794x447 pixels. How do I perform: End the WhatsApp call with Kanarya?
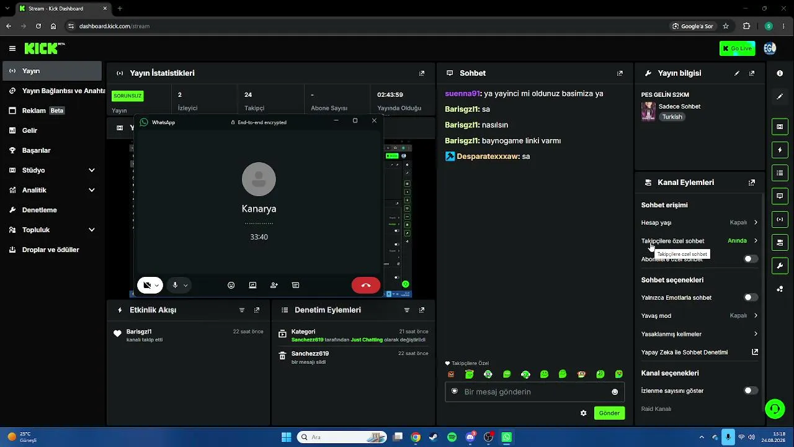pos(366,285)
